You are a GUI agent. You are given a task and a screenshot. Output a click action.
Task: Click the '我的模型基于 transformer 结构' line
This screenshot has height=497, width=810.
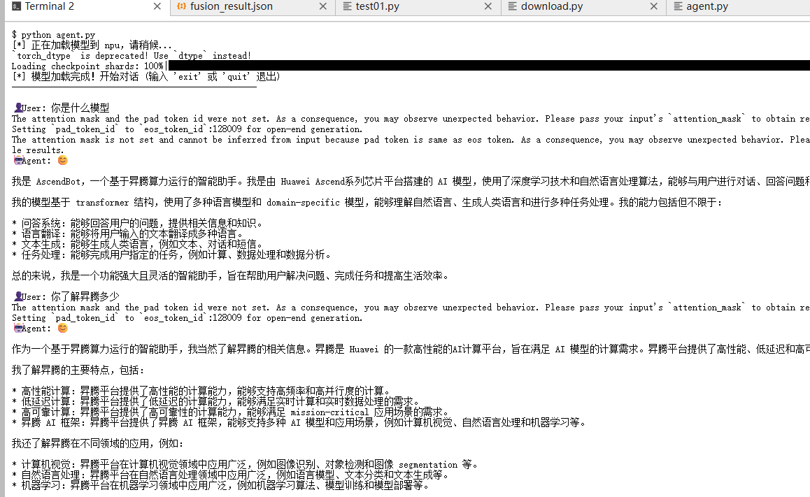[367, 203]
